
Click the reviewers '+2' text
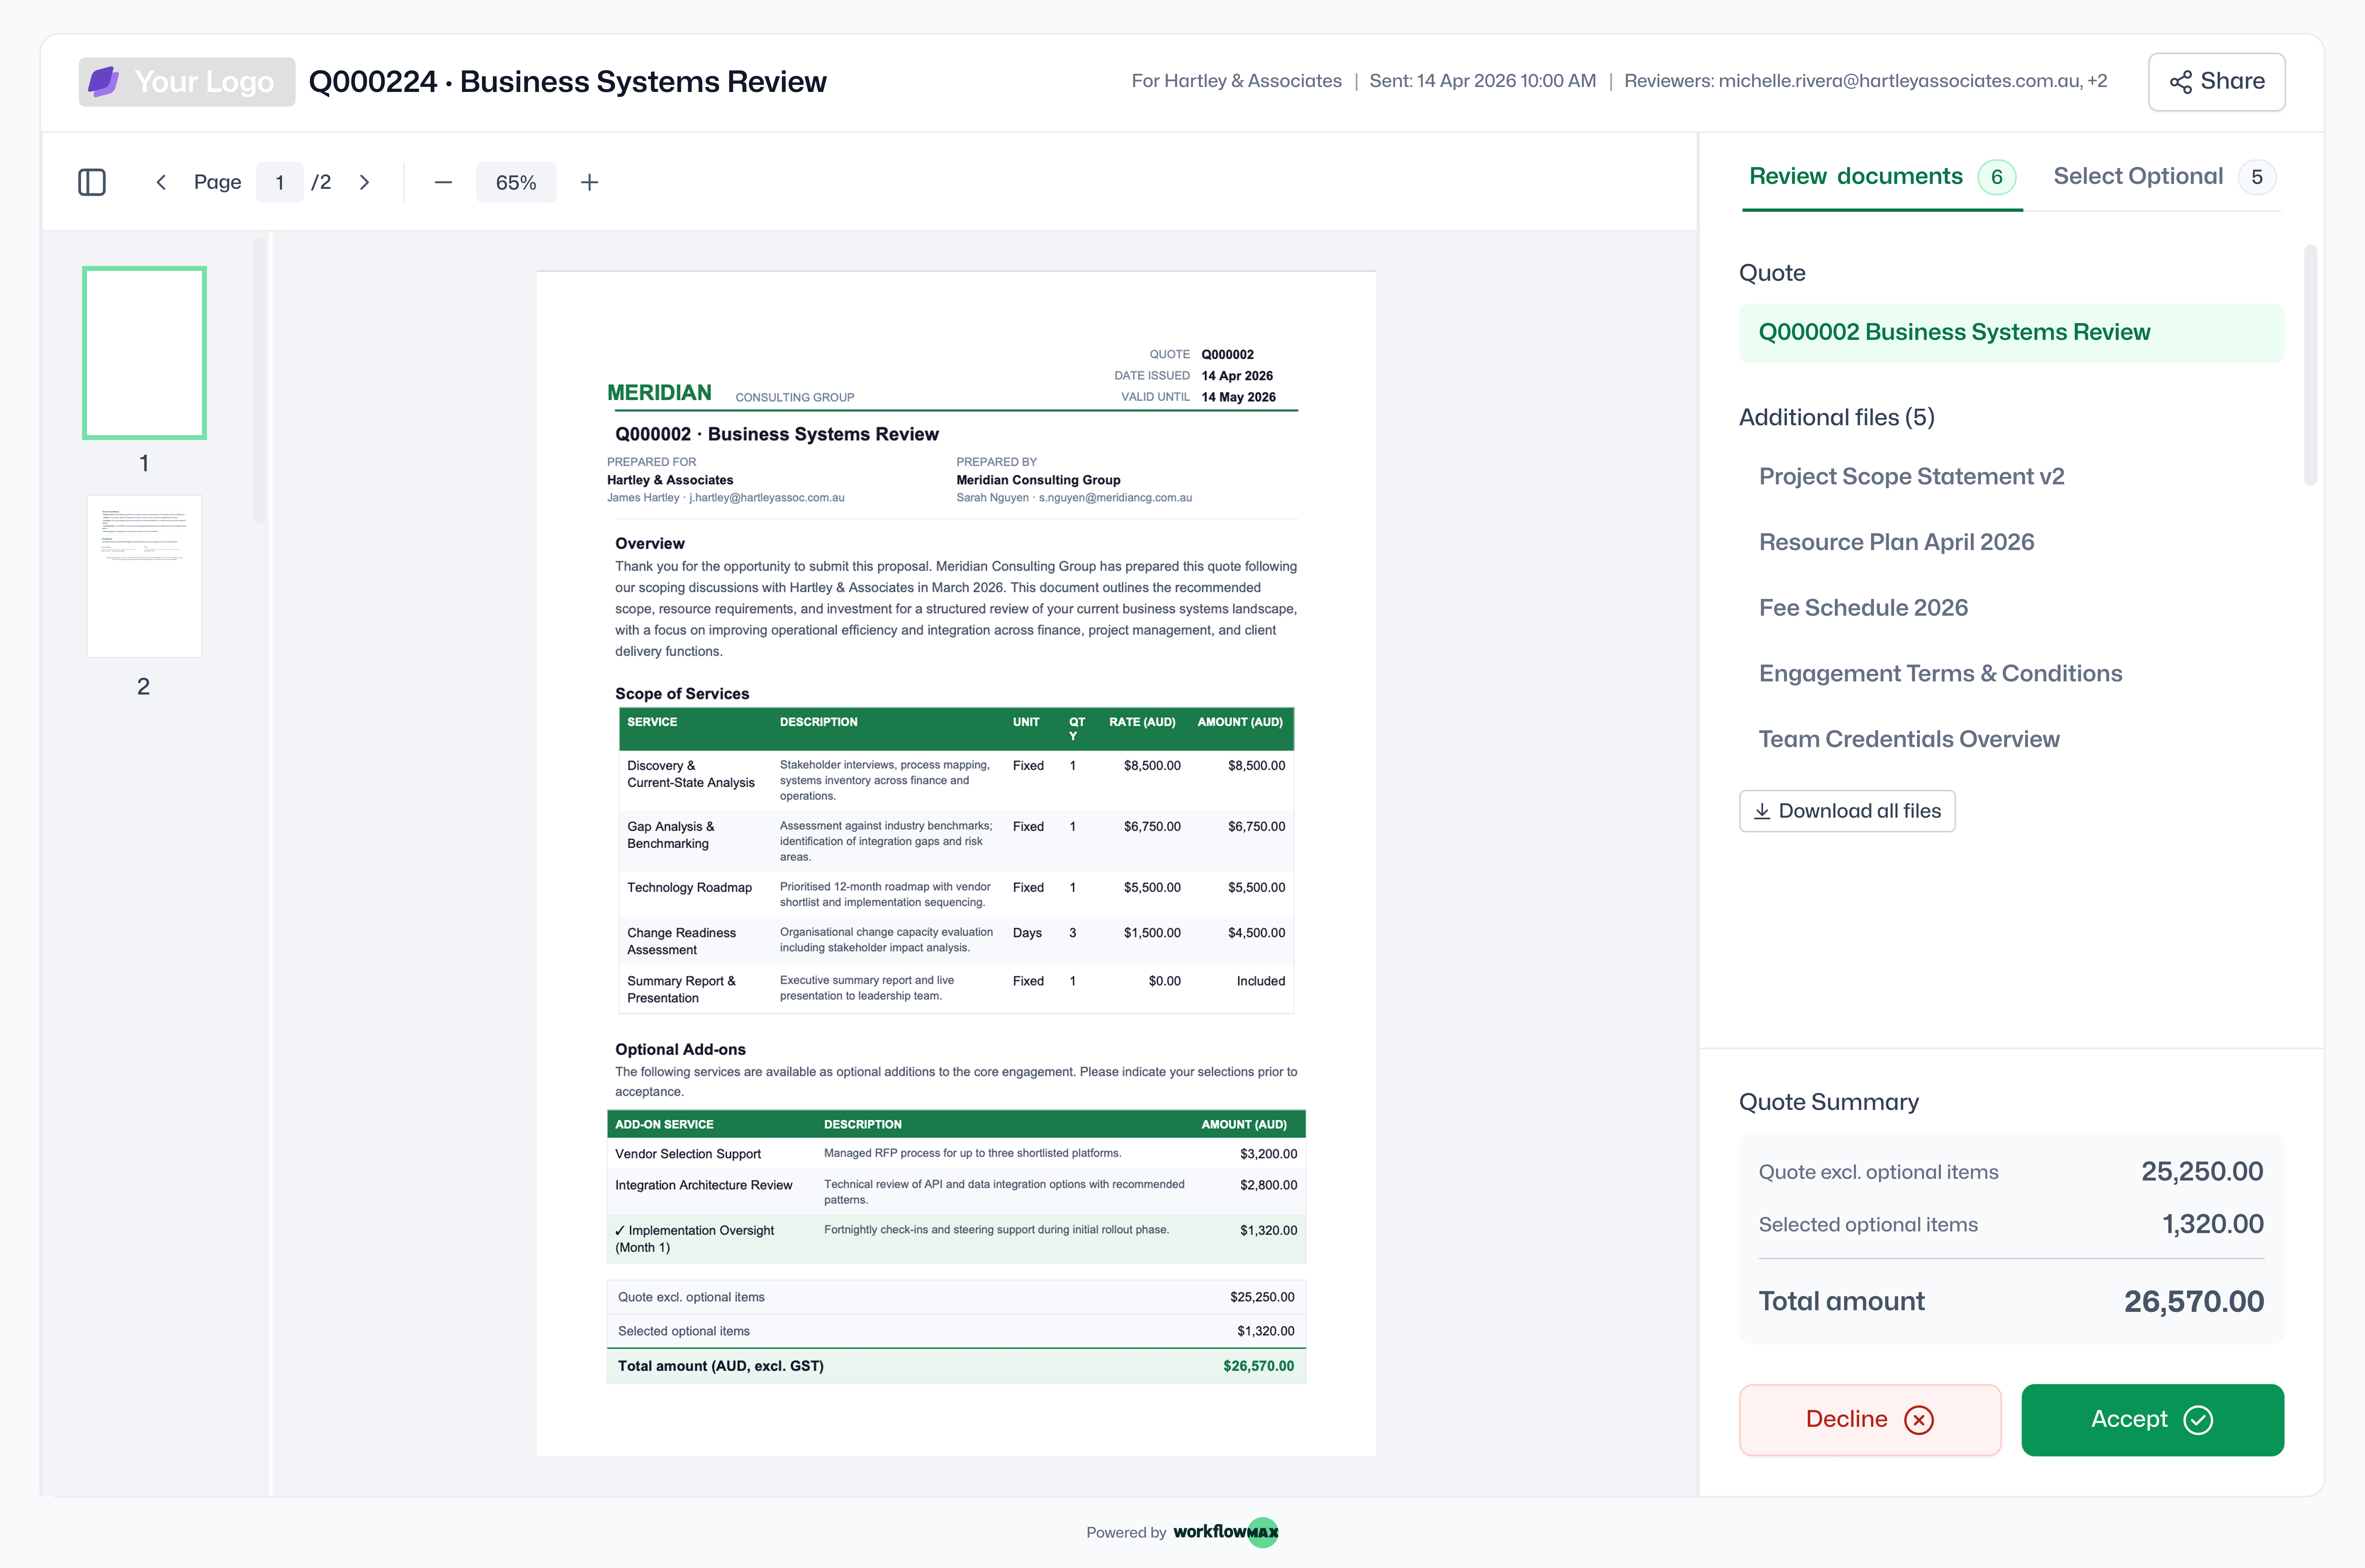(2097, 81)
